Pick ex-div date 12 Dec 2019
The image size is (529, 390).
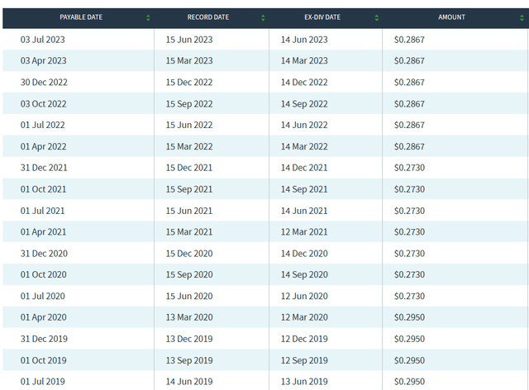point(304,339)
